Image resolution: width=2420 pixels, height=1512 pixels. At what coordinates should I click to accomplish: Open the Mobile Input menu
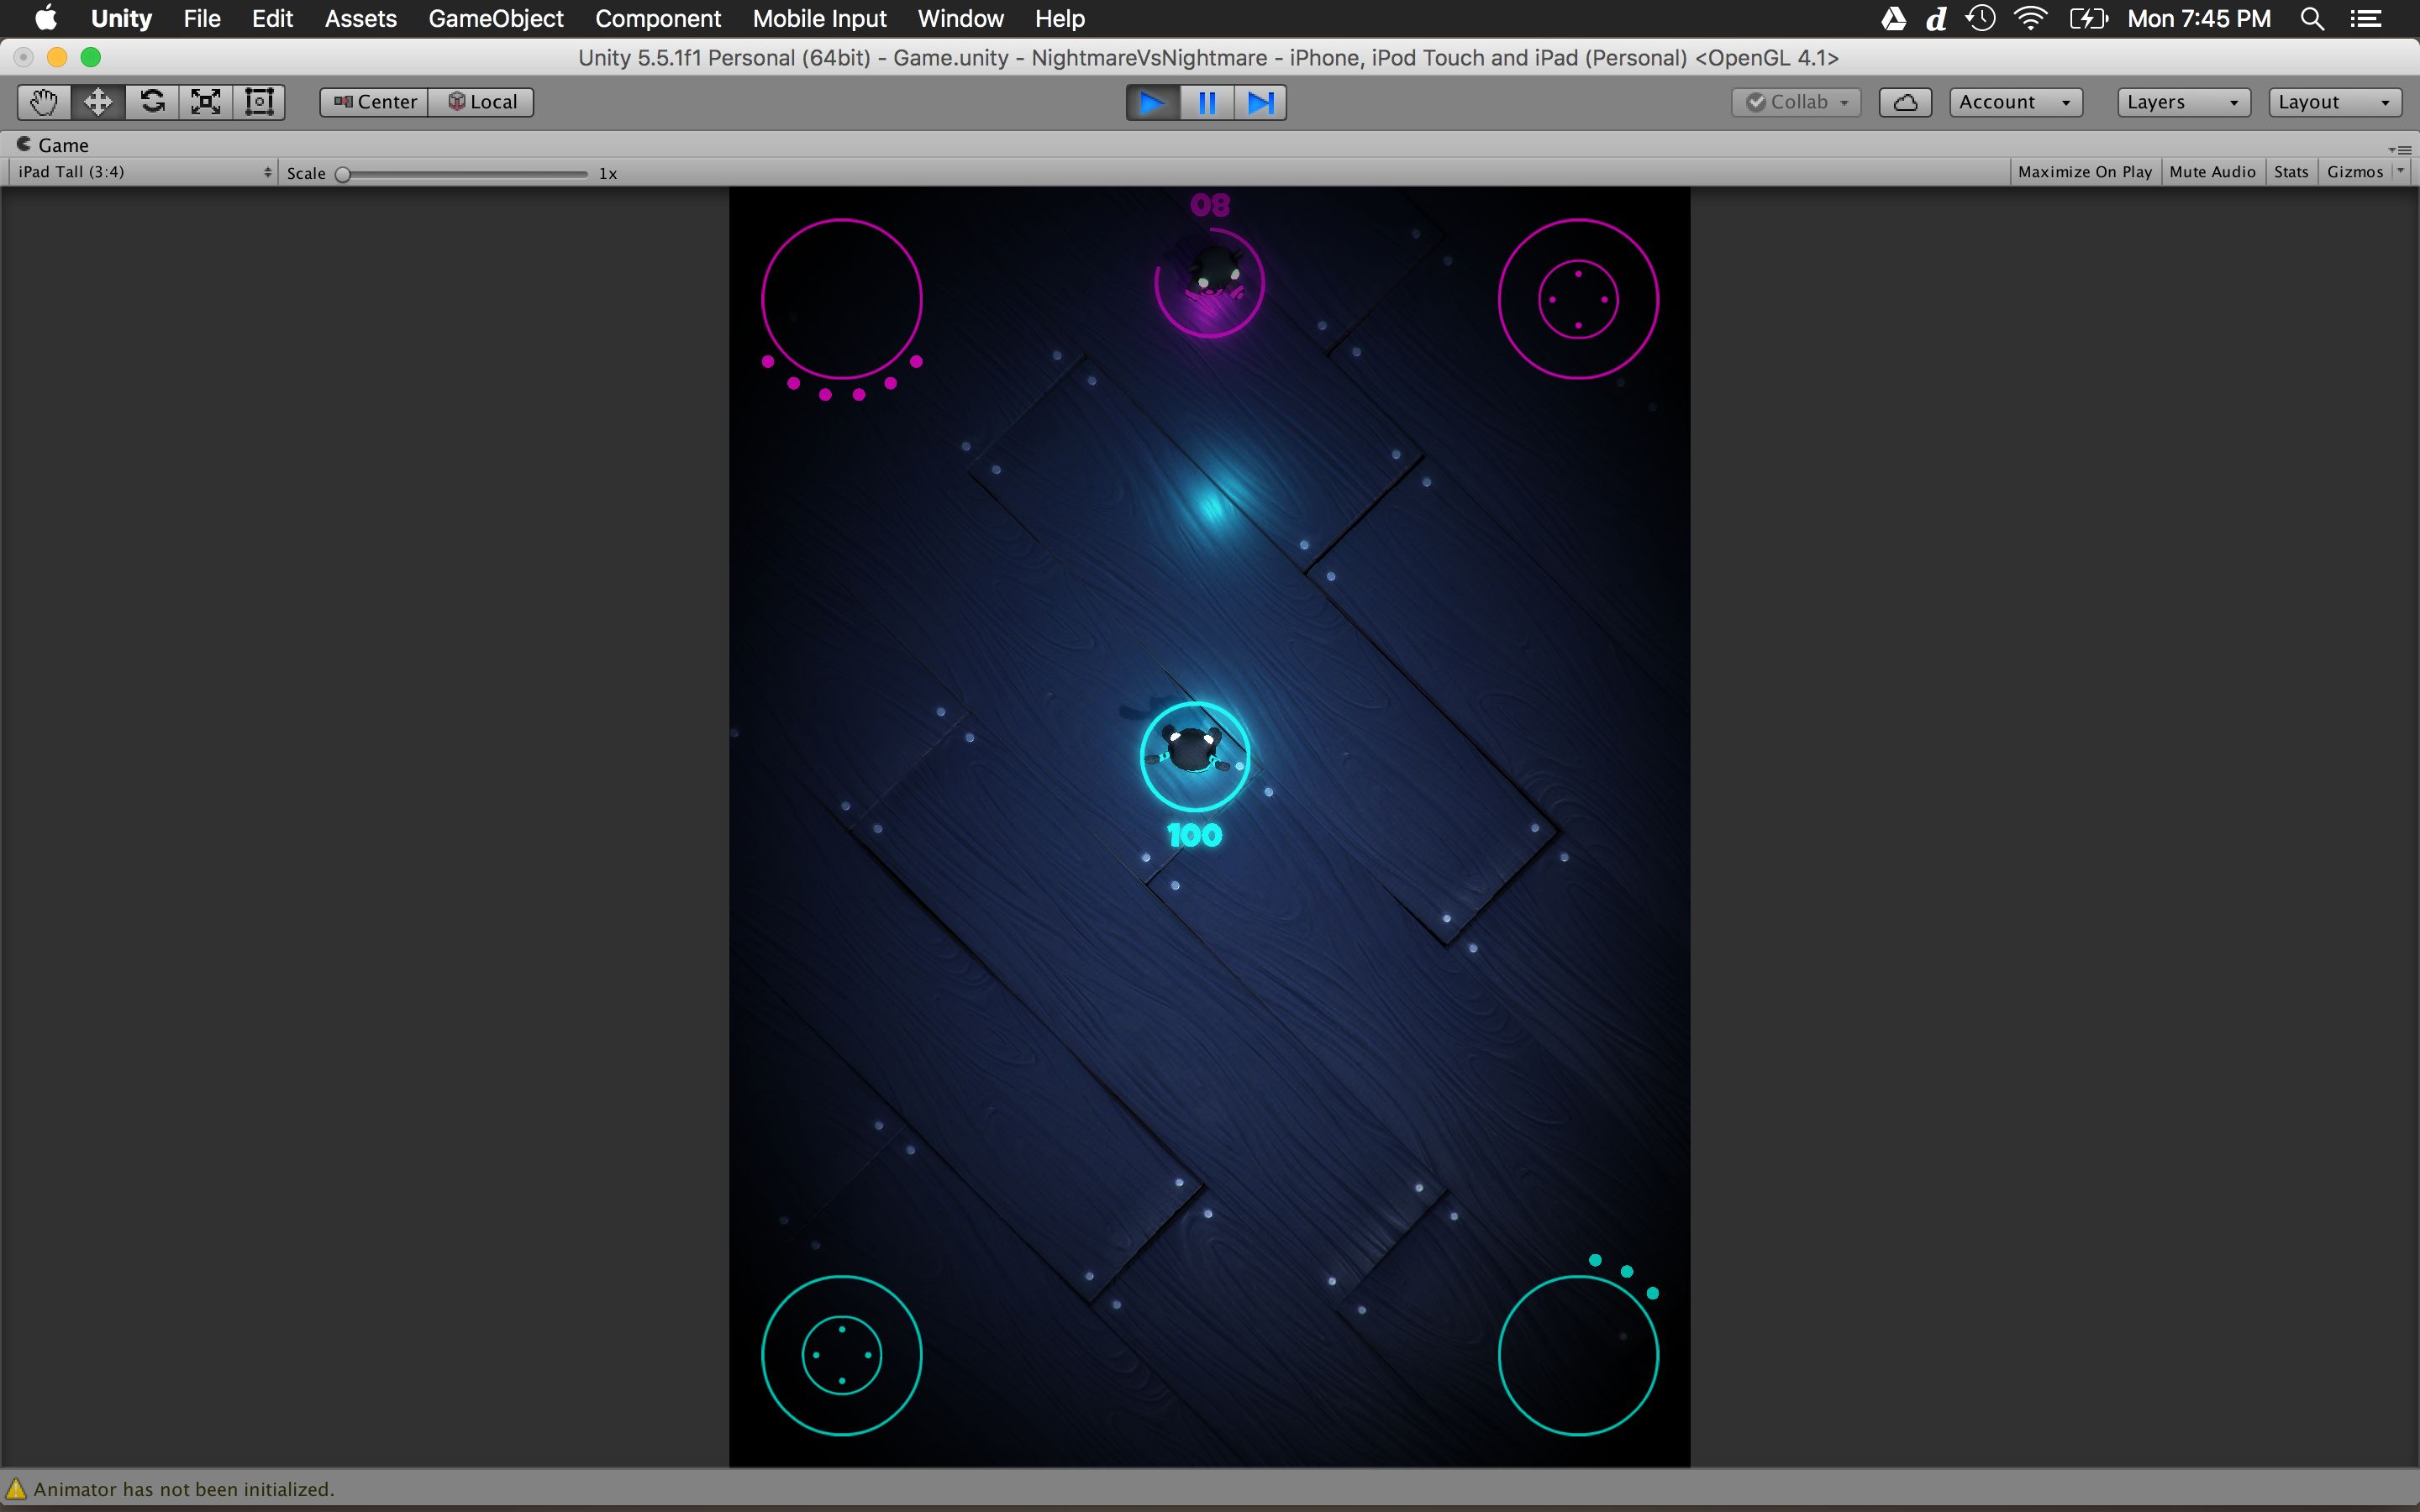tap(819, 19)
